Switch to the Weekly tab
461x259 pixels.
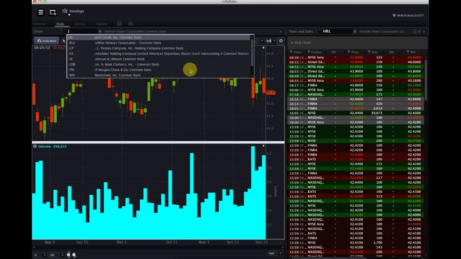(80, 24)
